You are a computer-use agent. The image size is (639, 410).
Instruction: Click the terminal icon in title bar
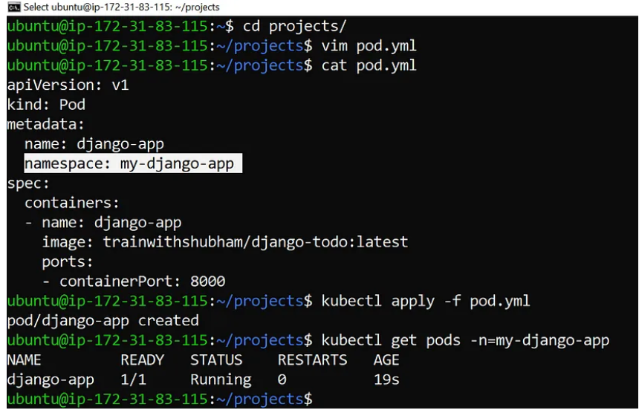click(13, 7)
